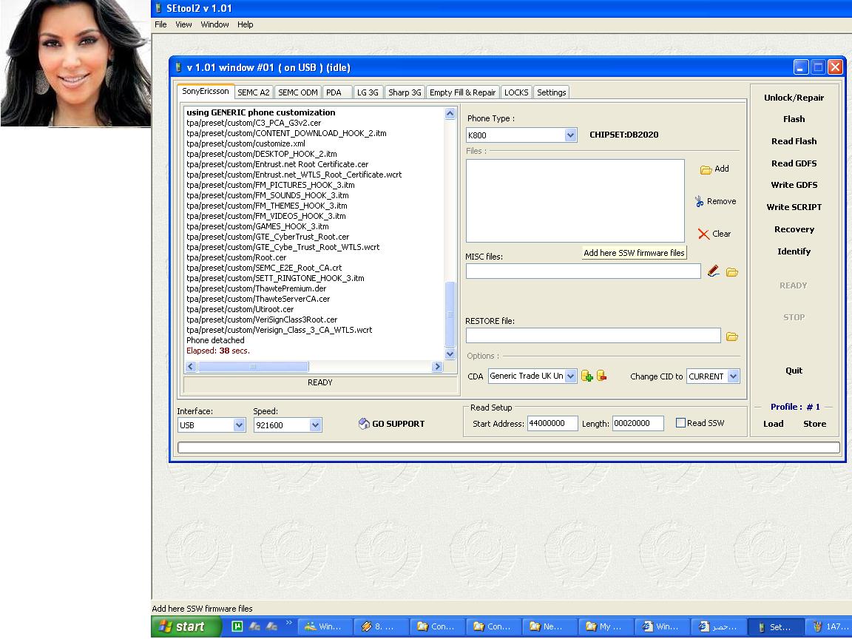Switch to the SEMC A2 tab
The width and height of the screenshot is (852, 639).
(x=254, y=92)
